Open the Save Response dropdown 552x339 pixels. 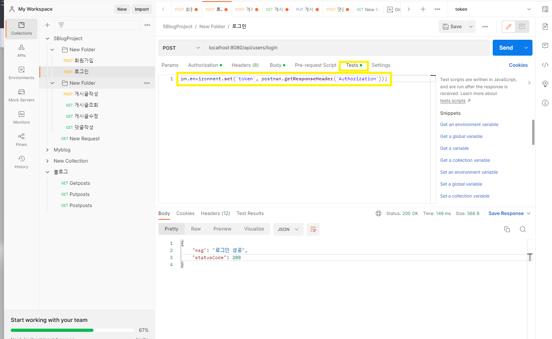[x=509, y=213]
